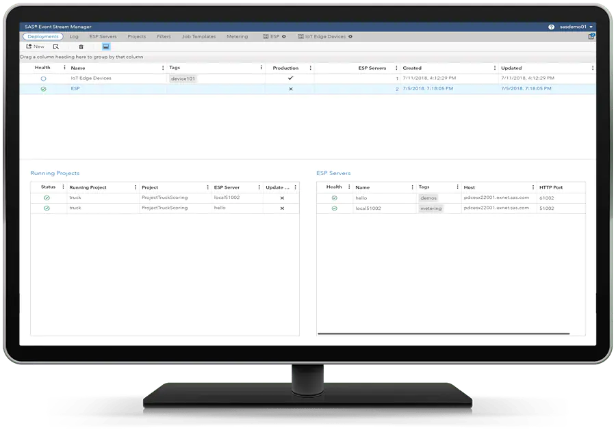Open Host column options menu

coord(532,187)
